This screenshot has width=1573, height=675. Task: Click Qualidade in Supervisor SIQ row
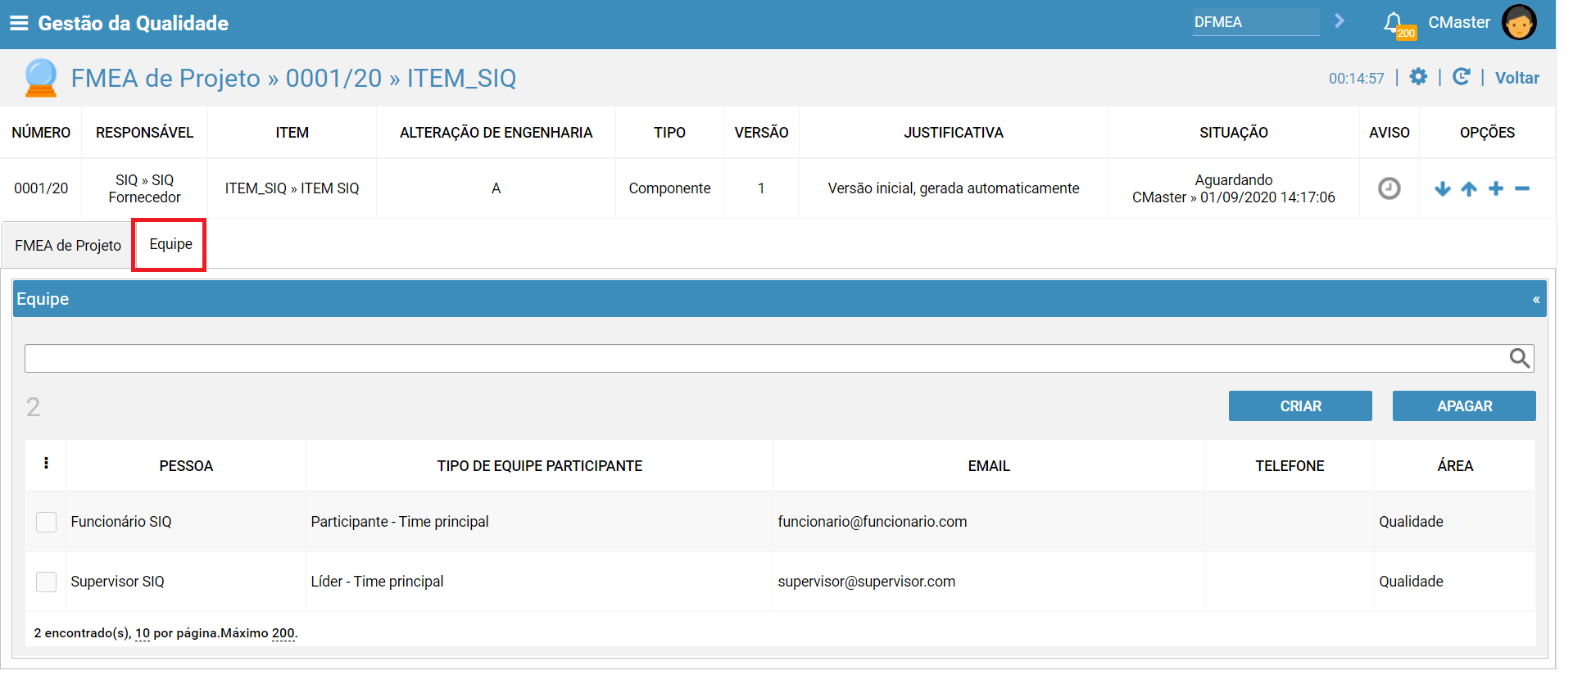(x=1411, y=582)
